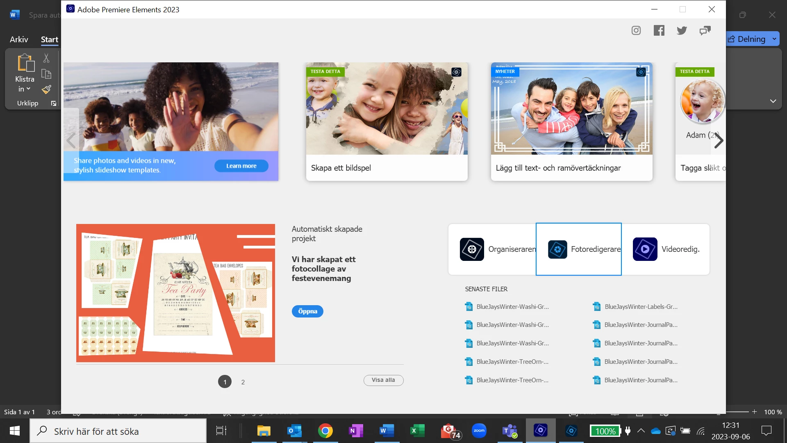Select the Start ribbon tab

pos(50,39)
